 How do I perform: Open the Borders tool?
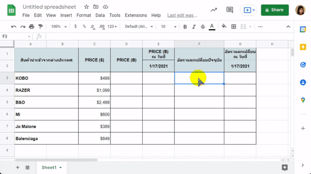(234, 26)
